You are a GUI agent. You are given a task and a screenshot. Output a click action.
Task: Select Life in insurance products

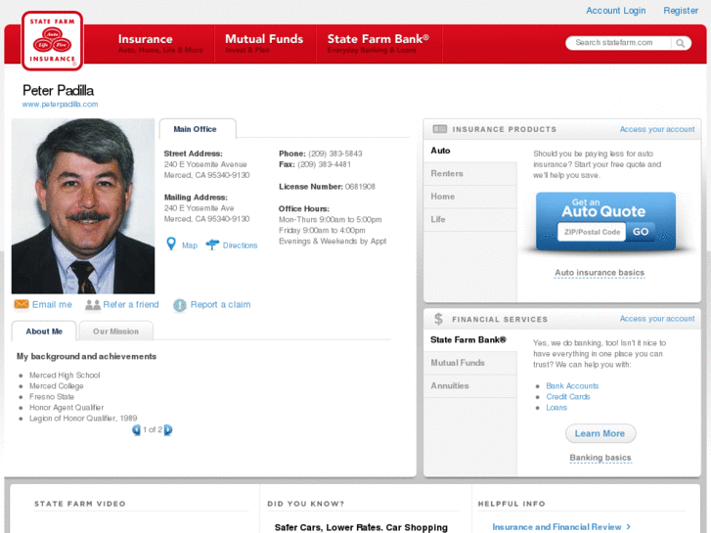tap(470, 219)
